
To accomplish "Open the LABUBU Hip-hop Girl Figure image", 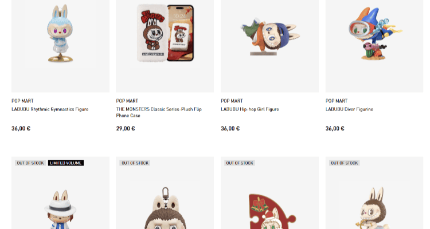I will pos(269,45).
